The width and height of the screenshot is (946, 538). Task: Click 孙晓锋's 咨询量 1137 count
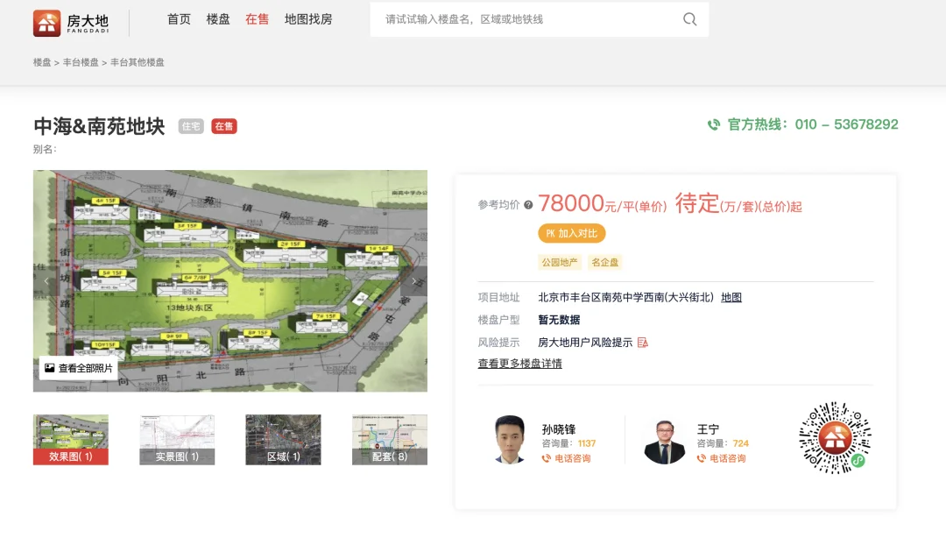tap(568, 443)
